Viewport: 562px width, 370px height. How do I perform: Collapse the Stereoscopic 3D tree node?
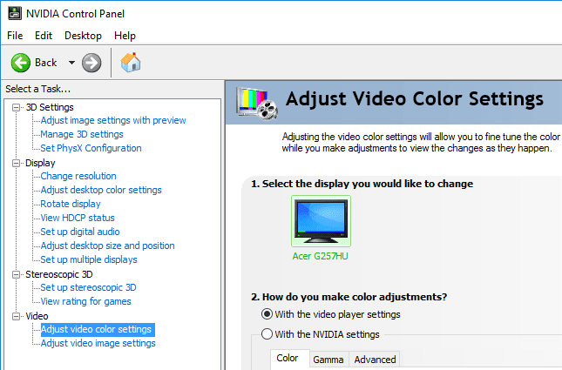click(x=17, y=275)
